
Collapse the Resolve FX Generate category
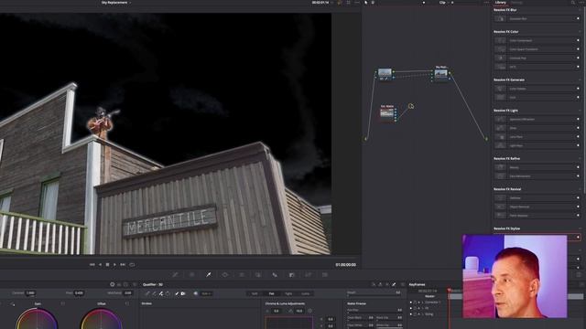click(580, 80)
